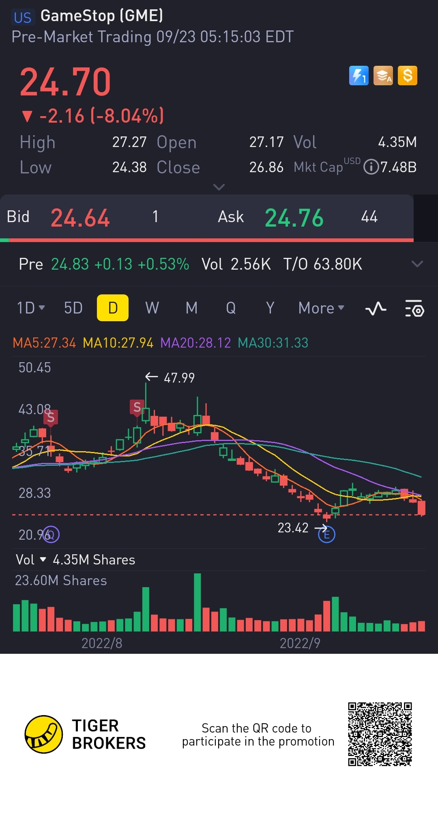
Task: Tap the MA30:31.33 indicator label
Action: pos(273,343)
